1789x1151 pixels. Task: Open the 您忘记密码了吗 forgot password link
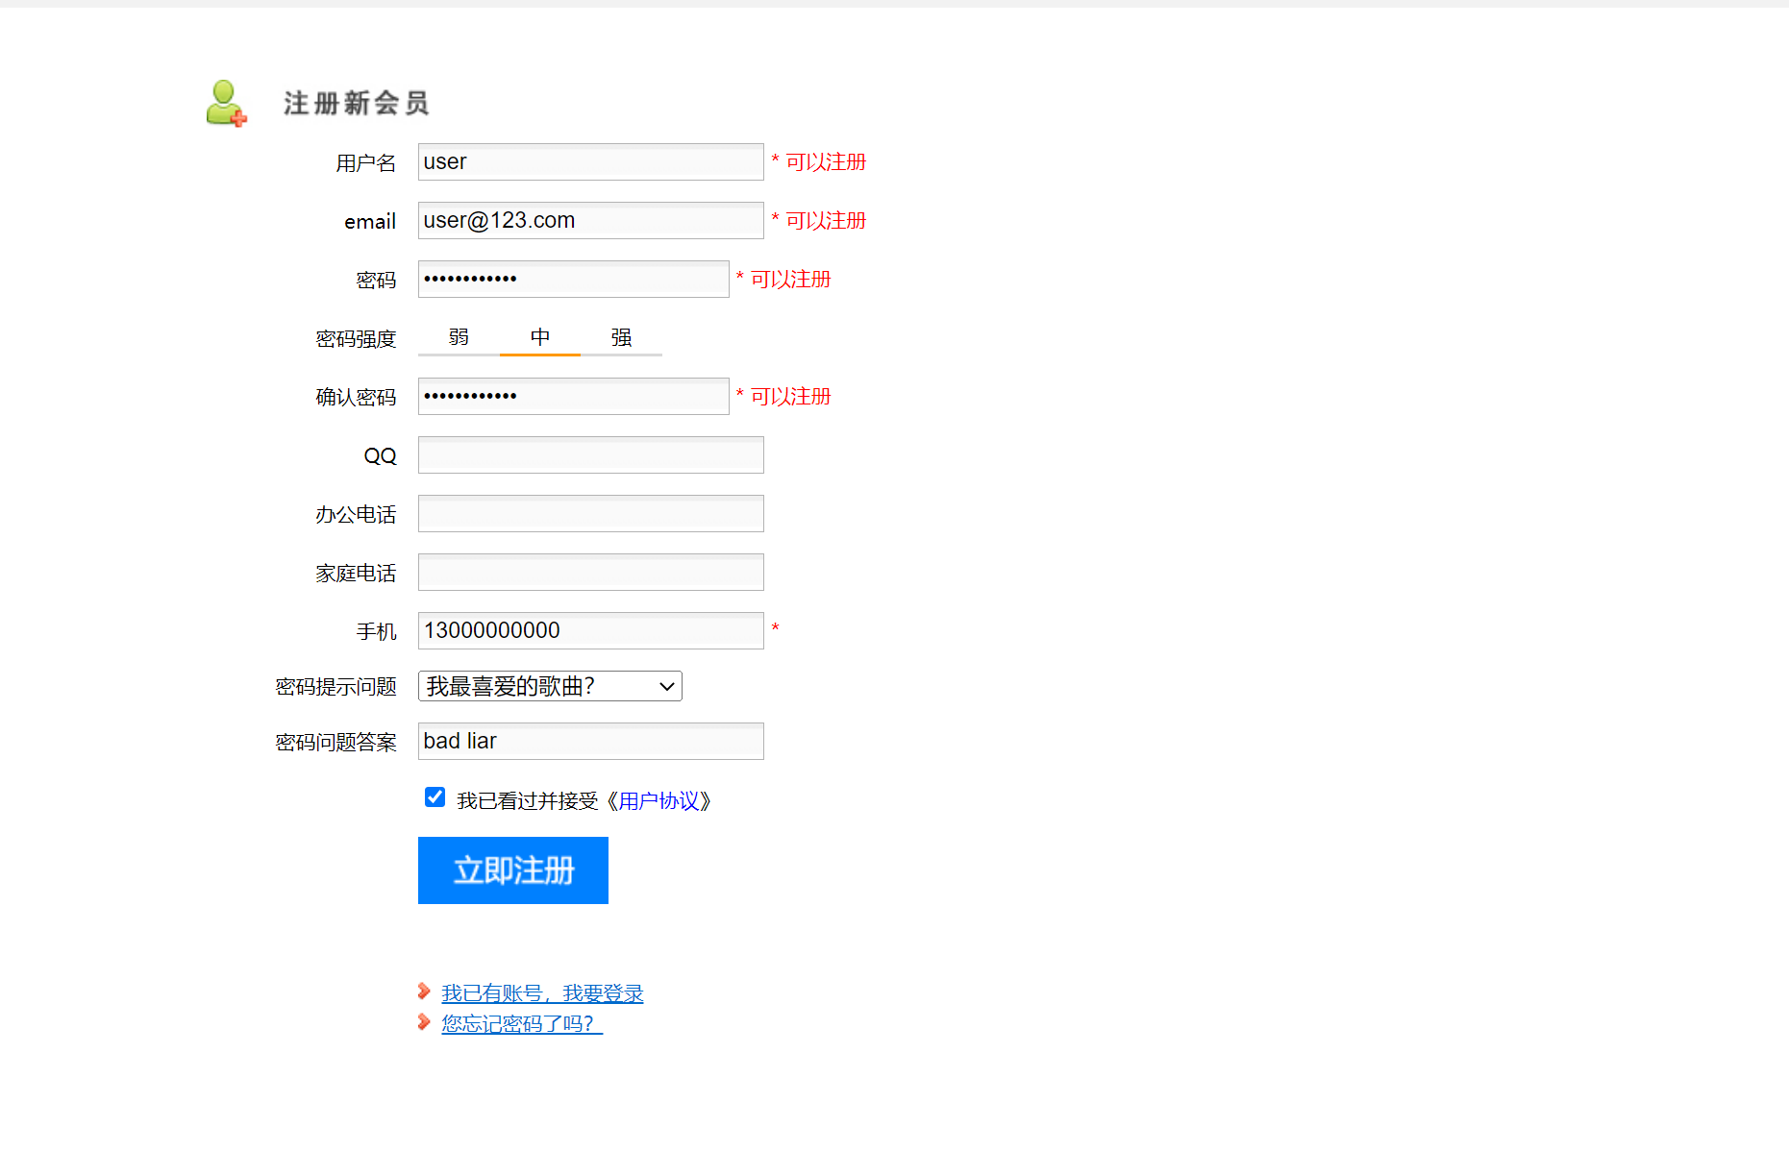[x=521, y=1024]
